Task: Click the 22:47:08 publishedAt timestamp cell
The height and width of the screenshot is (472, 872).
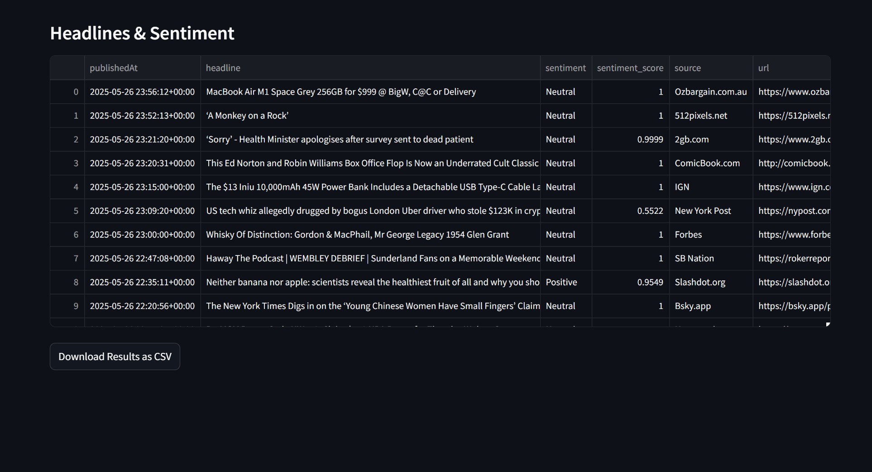Action: click(x=143, y=258)
